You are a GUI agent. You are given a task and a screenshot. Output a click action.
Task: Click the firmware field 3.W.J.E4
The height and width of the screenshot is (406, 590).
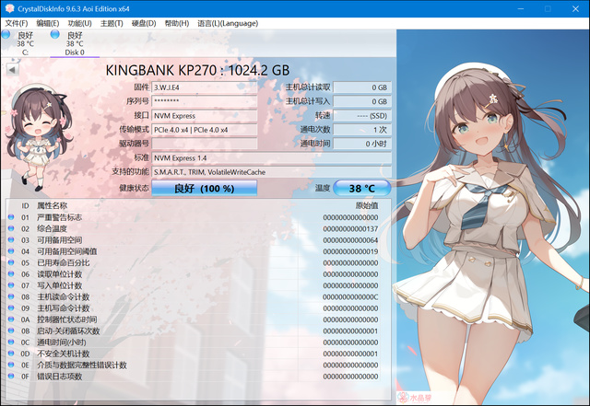click(205, 87)
